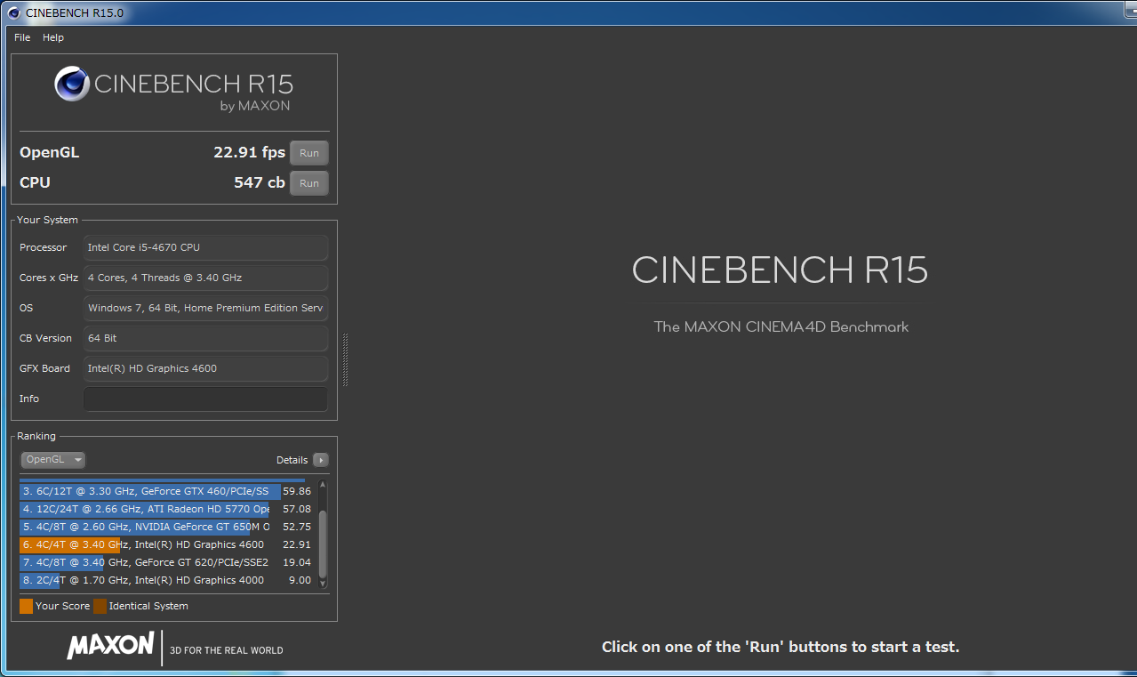Click the score 9.00 in ranking
The width and height of the screenshot is (1137, 677).
(300, 580)
